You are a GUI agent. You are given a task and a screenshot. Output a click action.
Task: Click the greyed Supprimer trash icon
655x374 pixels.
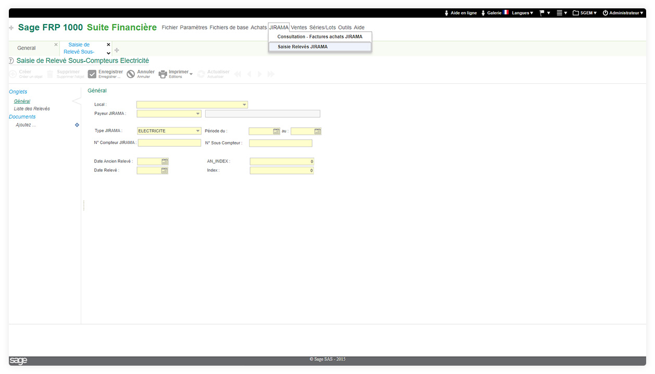tap(50, 74)
